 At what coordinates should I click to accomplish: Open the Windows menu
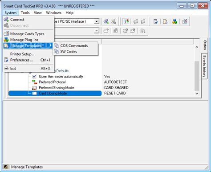click(x=53, y=13)
